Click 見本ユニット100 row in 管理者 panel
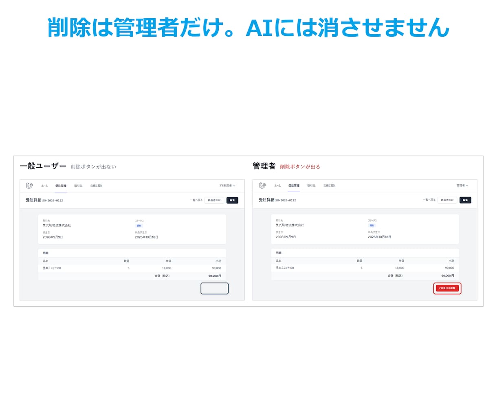The image size is (497, 414). pos(365,268)
